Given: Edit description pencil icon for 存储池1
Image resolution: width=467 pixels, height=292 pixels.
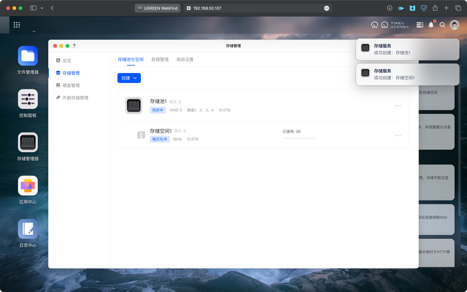Looking at the screenshot, I should [x=180, y=102].
